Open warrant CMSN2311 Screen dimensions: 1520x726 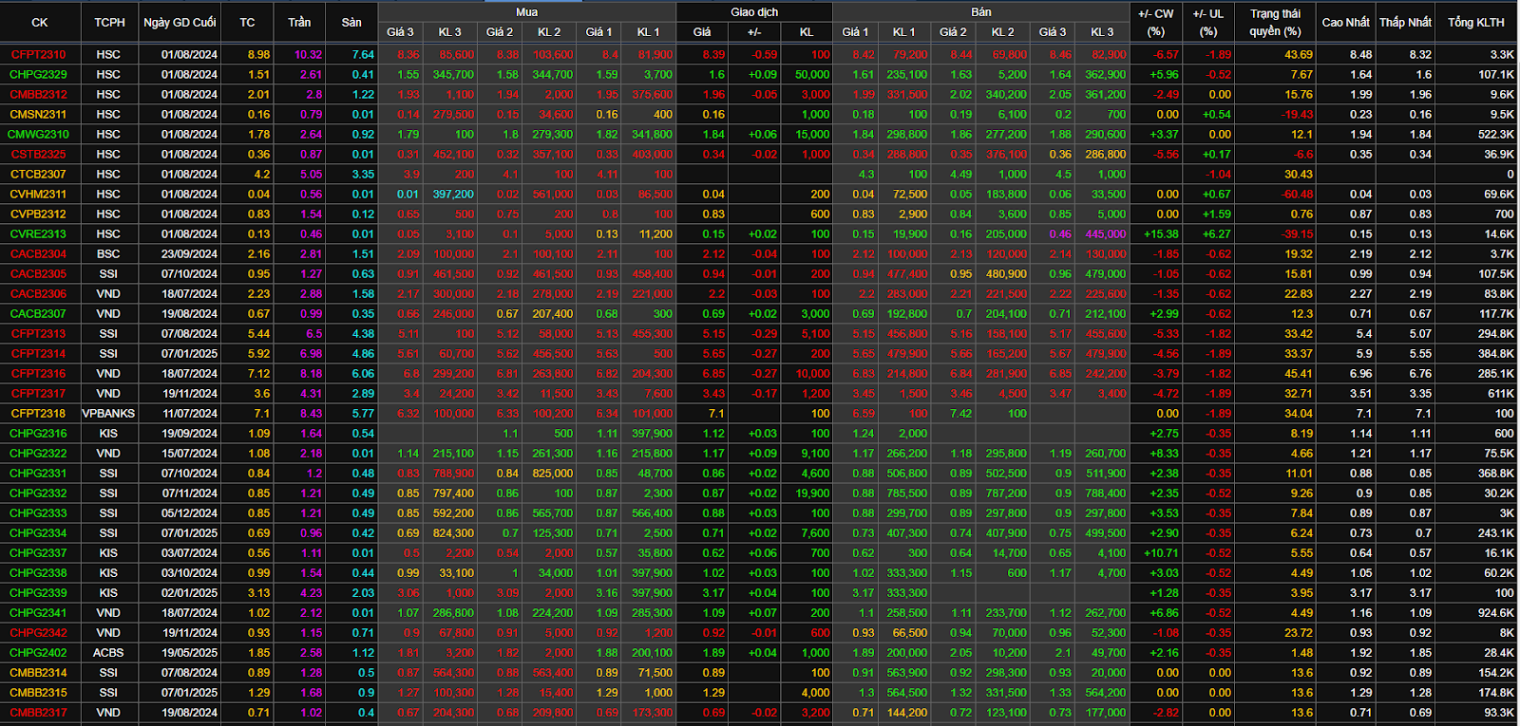[x=39, y=115]
